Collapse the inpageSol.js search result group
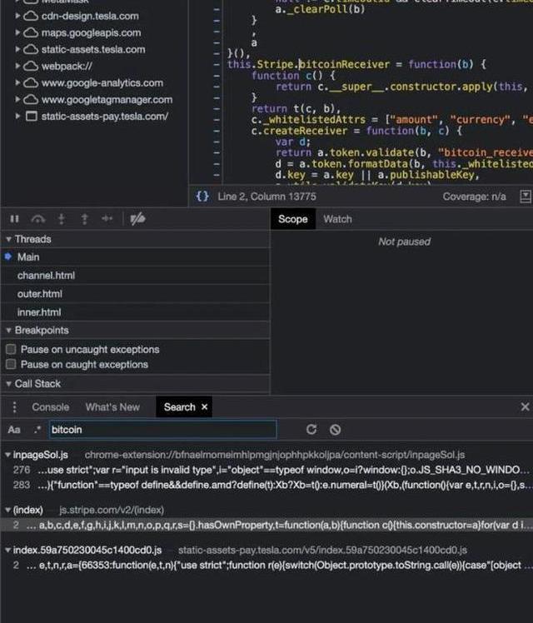 [x=7, y=456]
